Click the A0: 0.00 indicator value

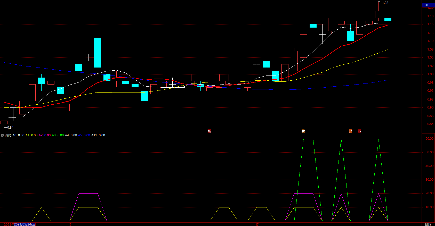coord(18,135)
